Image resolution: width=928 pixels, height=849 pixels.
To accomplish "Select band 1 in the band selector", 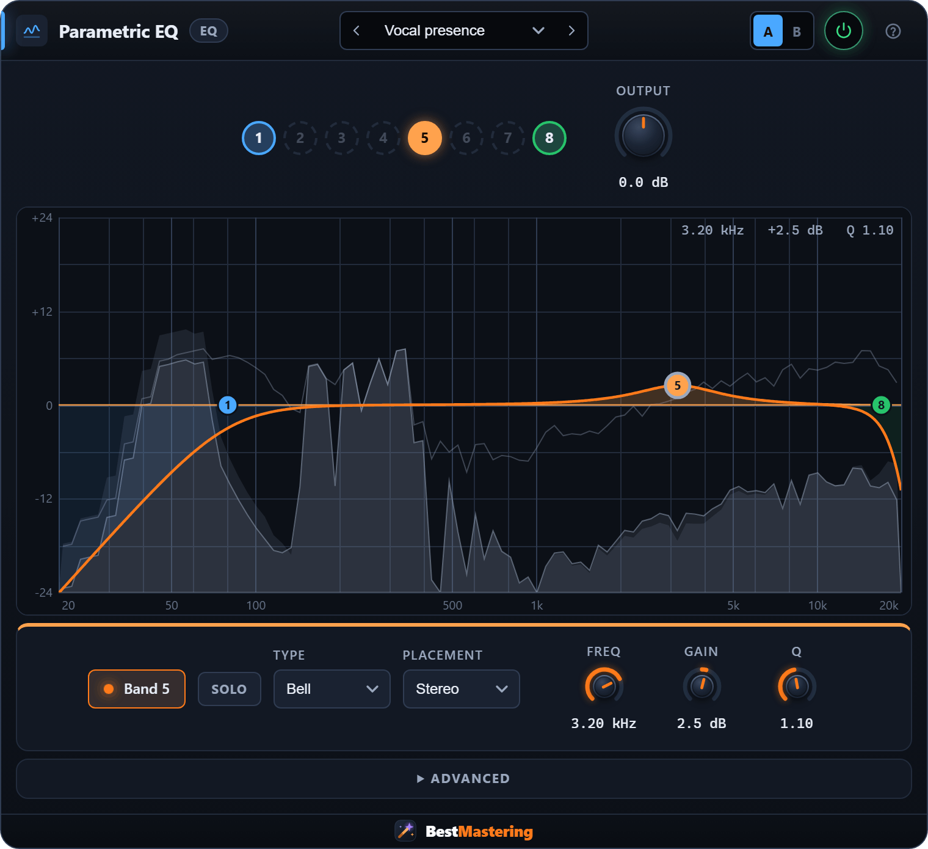I will point(259,138).
